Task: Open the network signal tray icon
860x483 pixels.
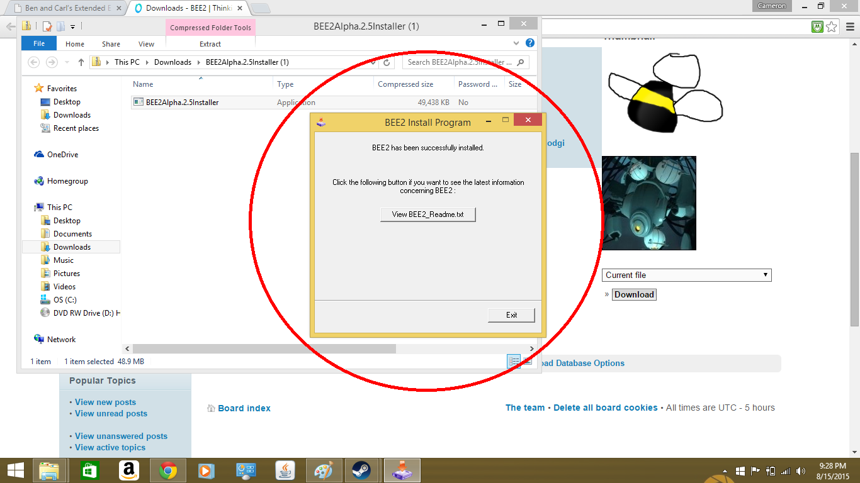Action: (786, 470)
